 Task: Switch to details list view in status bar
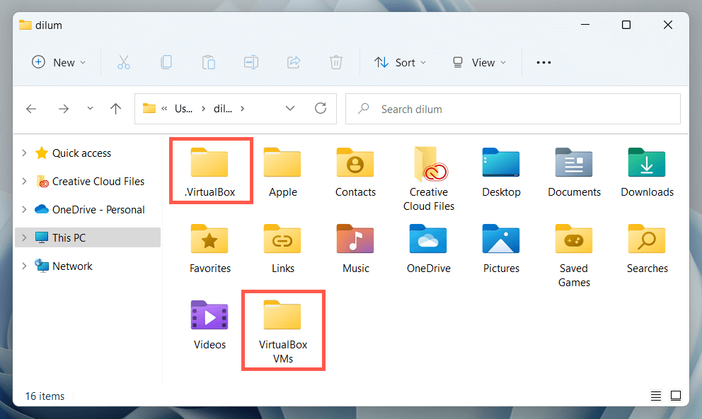[656, 396]
